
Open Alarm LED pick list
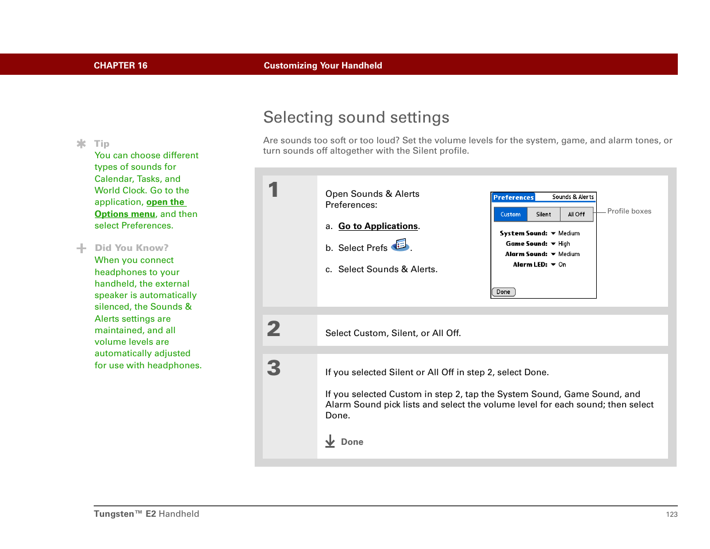(x=558, y=265)
